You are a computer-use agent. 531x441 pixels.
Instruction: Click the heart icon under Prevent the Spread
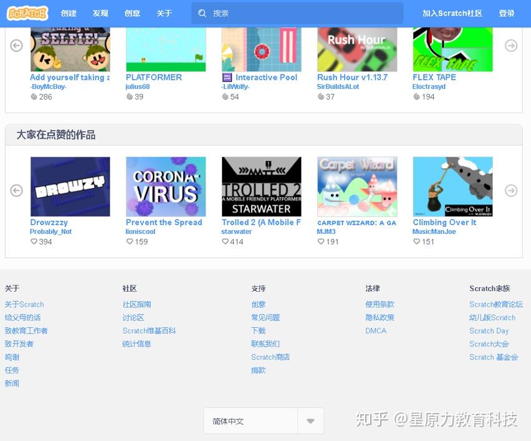point(130,241)
